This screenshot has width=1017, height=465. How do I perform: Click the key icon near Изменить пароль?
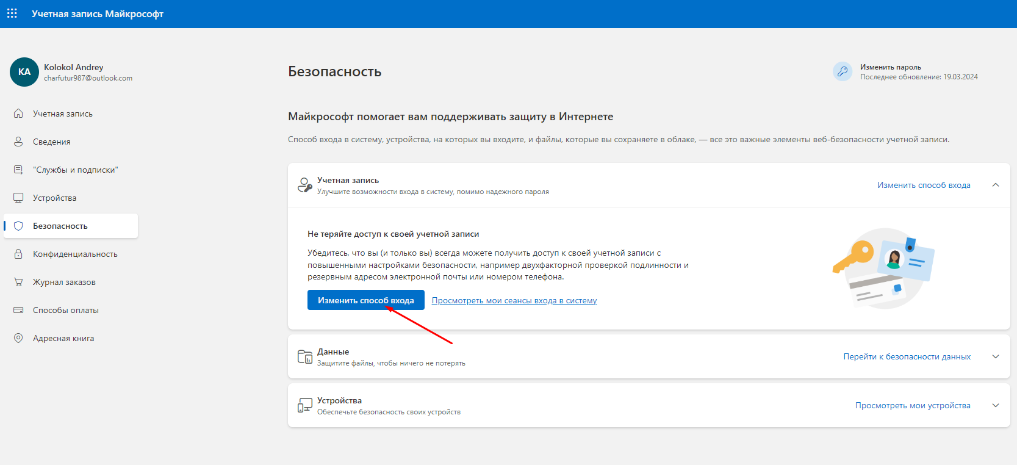pos(843,71)
